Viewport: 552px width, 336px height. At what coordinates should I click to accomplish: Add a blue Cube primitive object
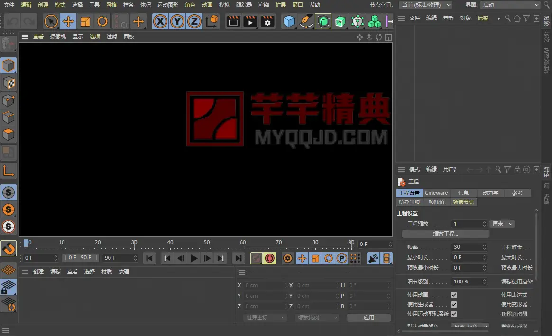click(x=289, y=21)
